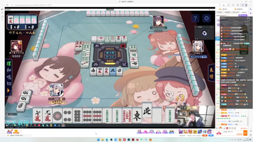Screen dimensions: 253x142
Task: Select the 九萬 tile in hand
Action: [x=48, y=115]
